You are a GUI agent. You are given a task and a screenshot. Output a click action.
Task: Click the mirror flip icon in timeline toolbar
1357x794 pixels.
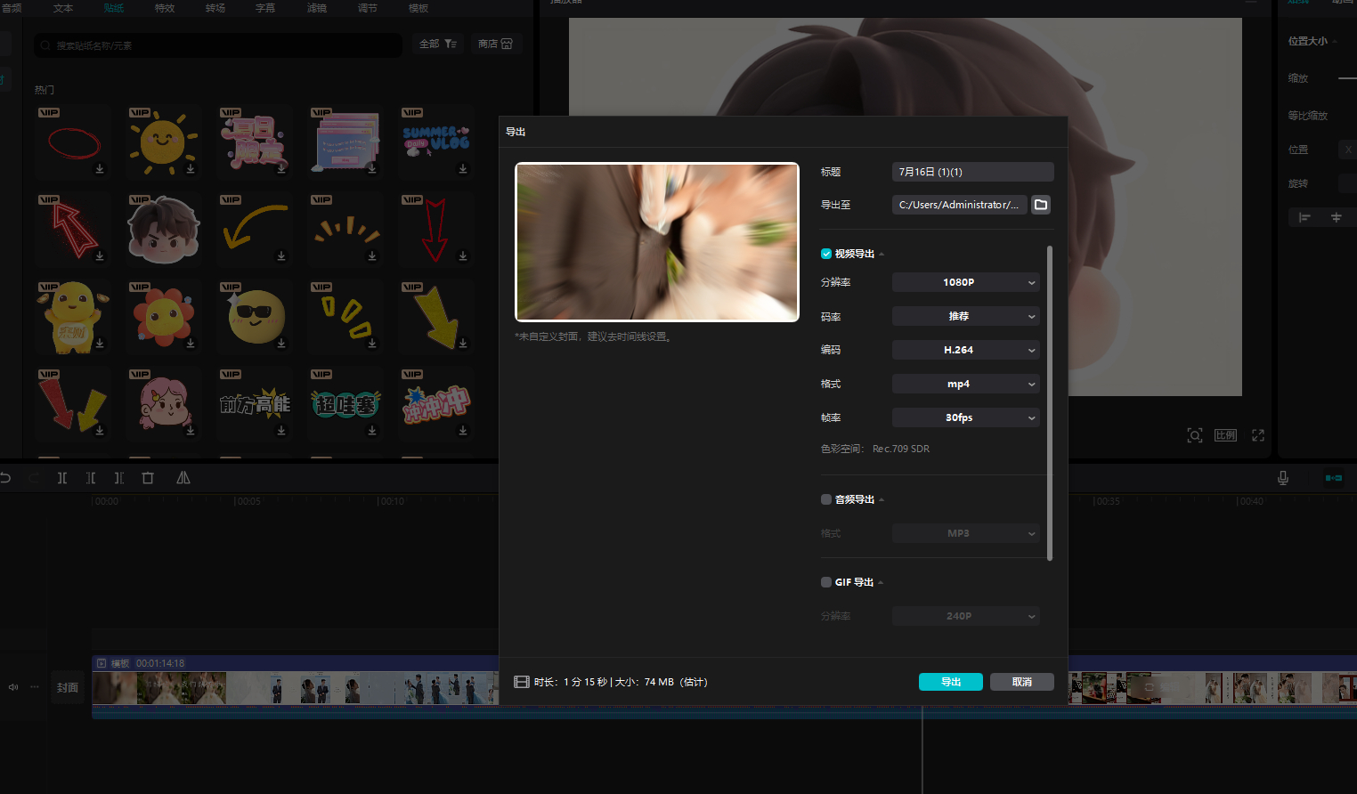[x=183, y=478]
